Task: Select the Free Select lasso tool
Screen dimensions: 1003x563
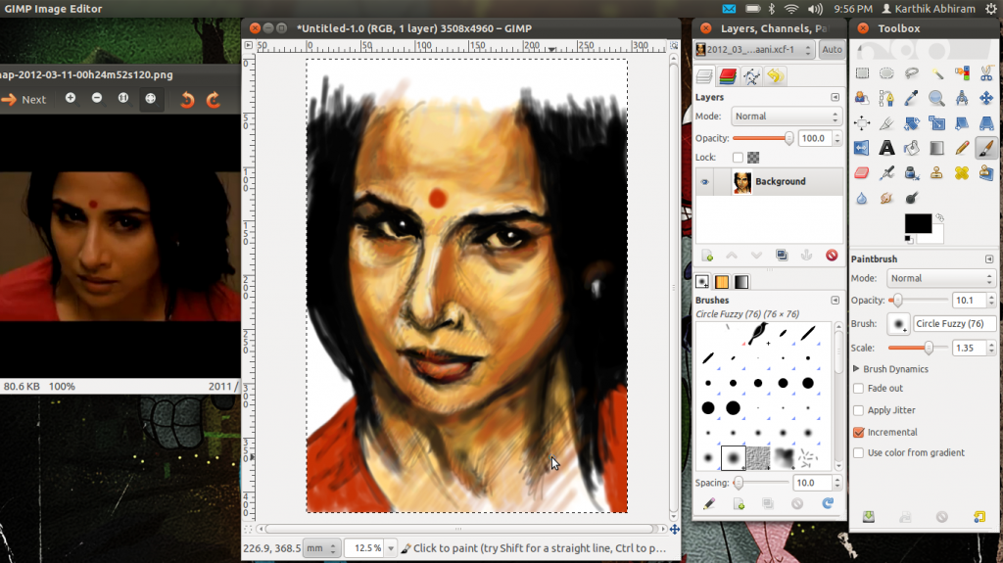Action: tap(912, 73)
